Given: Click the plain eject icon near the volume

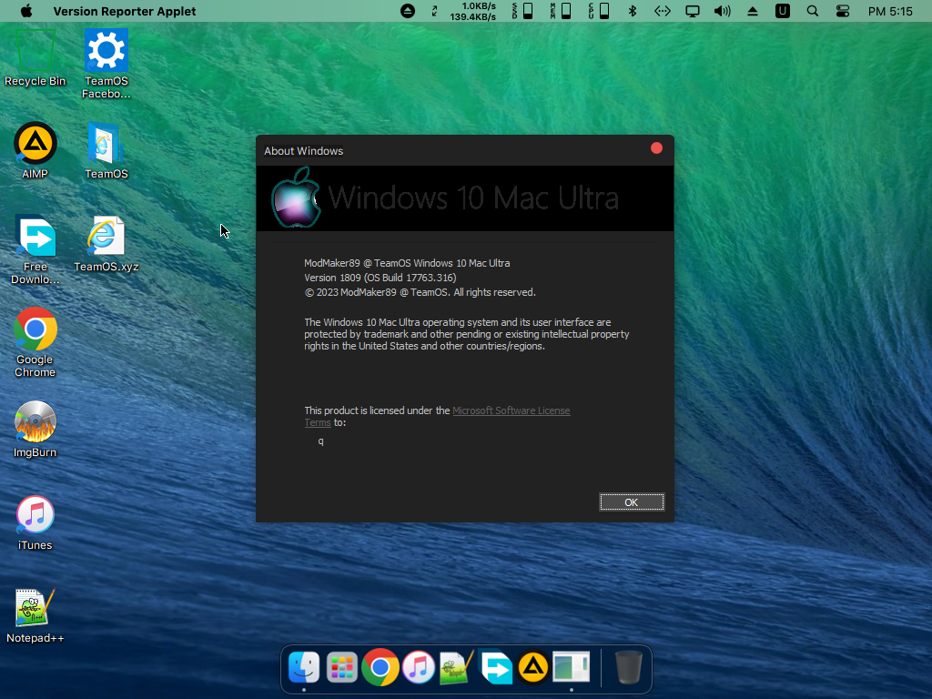Looking at the screenshot, I should click(753, 11).
